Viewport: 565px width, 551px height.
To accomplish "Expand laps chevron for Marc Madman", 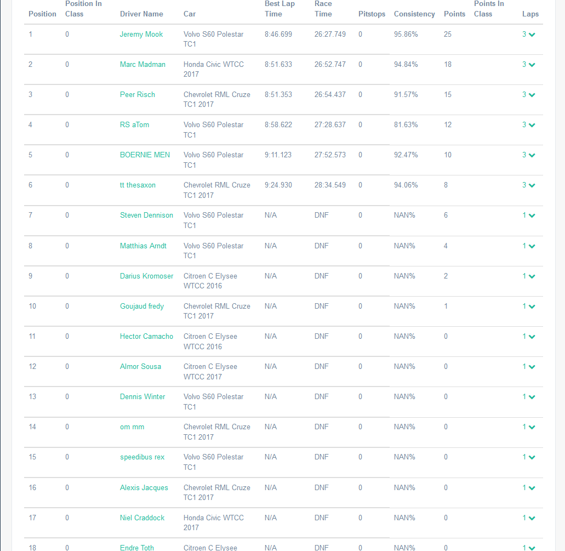I will point(532,65).
